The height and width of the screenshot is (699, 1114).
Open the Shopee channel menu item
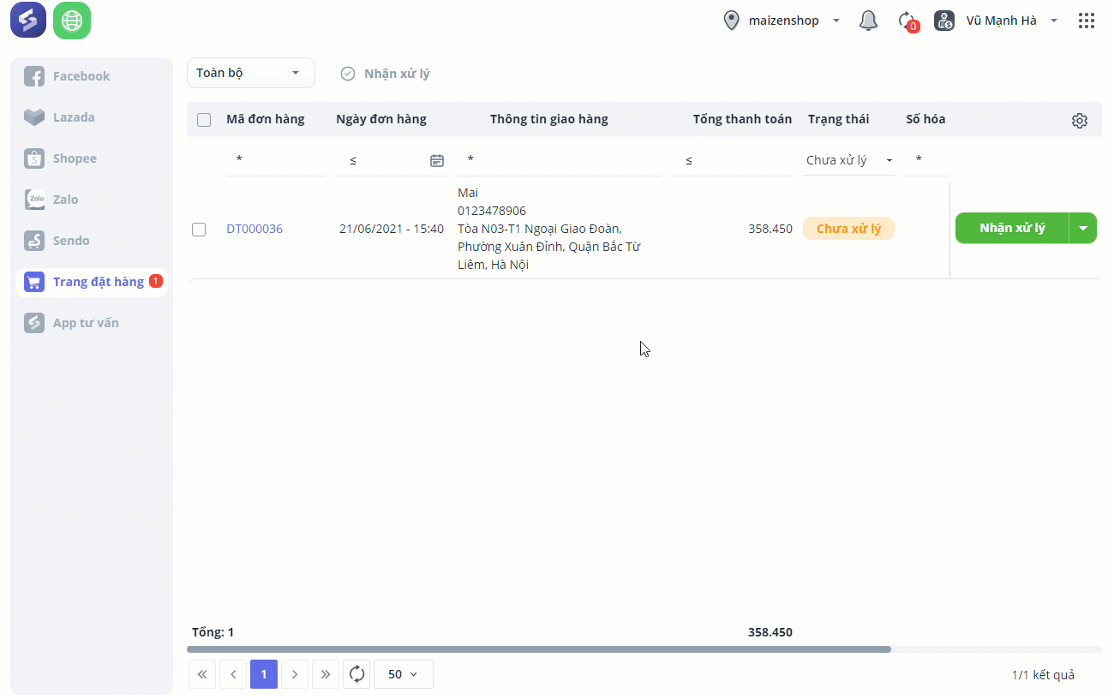92,158
